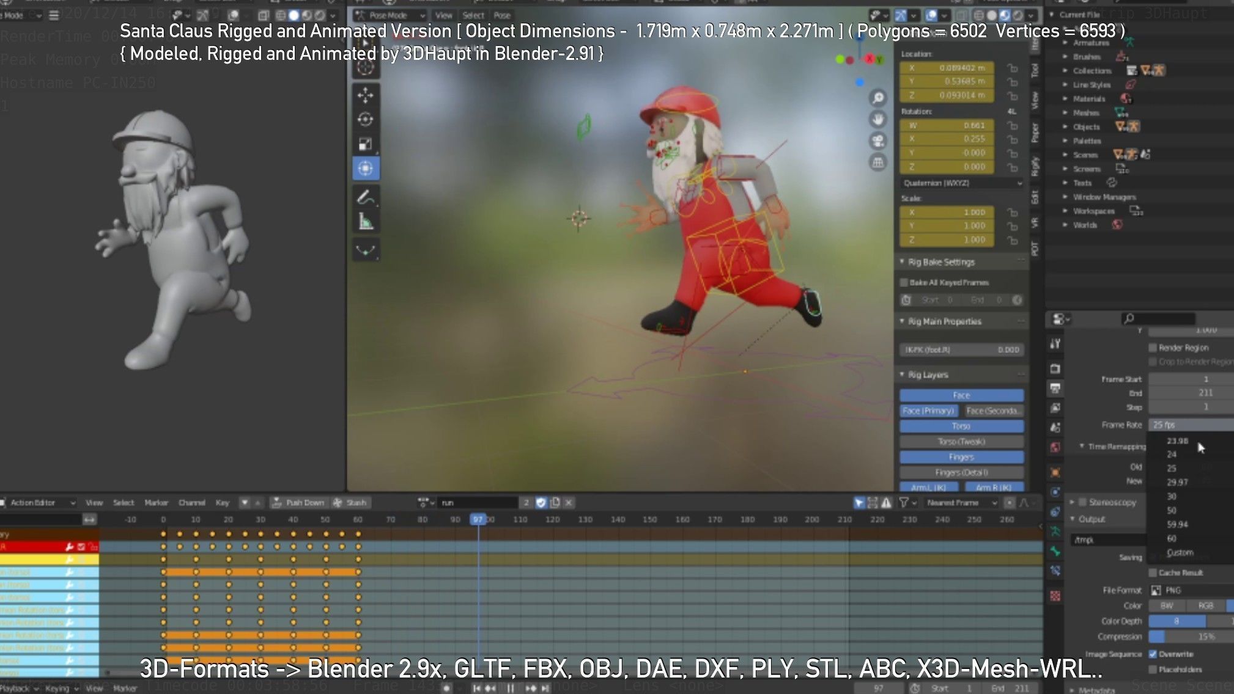Select 29.97 from frame rate list
Viewport: 1234px width, 694px height.
pyautogui.click(x=1178, y=483)
